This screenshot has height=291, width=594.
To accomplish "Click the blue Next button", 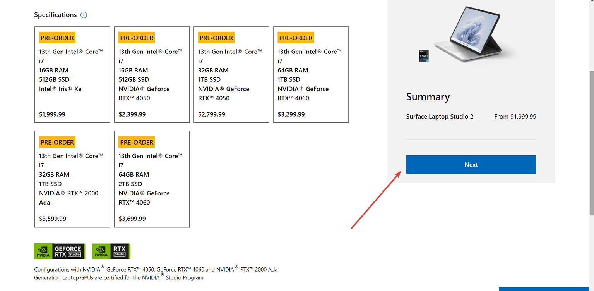I will (471, 164).
